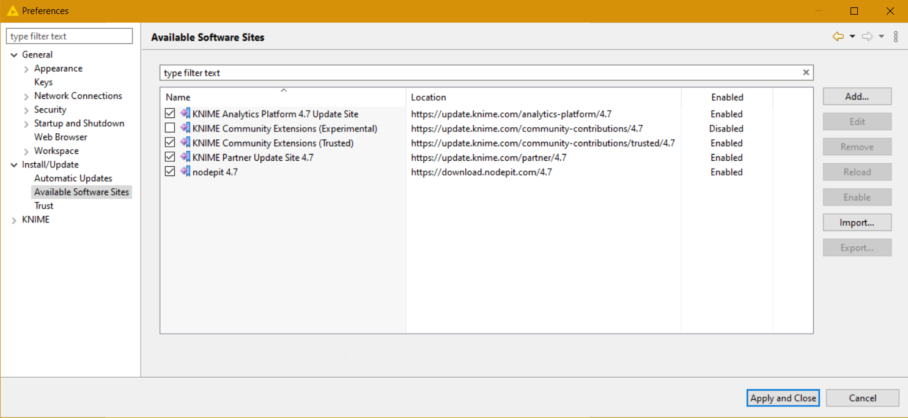Open the back history dropdown arrow
The height and width of the screenshot is (418, 908).
[852, 37]
